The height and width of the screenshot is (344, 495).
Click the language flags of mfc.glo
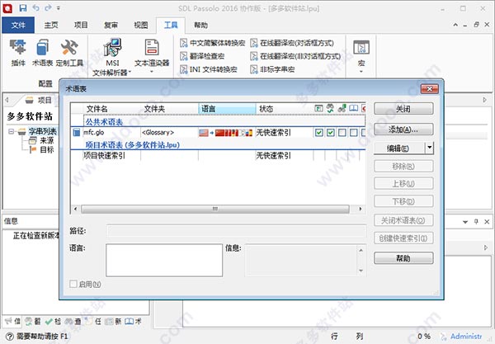coord(226,133)
